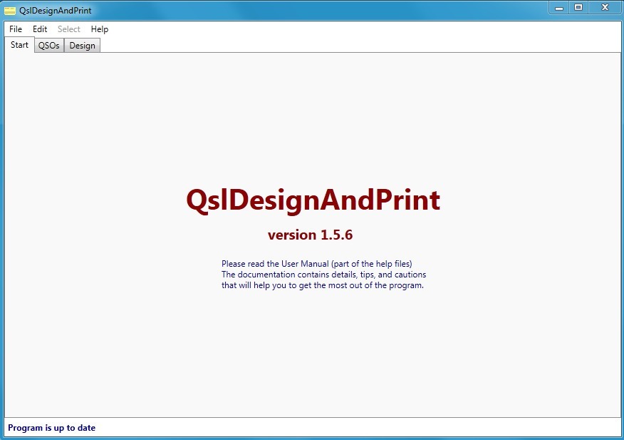Image resolution: width=624 pixels, height=440 pixels.
Task: Minimize the QslDesignAndPrint window
Action: pyautogui.click(x=559, y=7)
